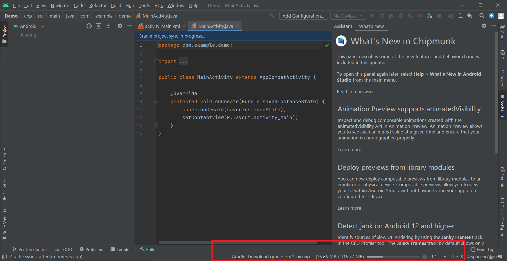Viewport: 507px width, 261px height.
Task: Hide the Assistant panel with minus icon
Action: (494, 26)
